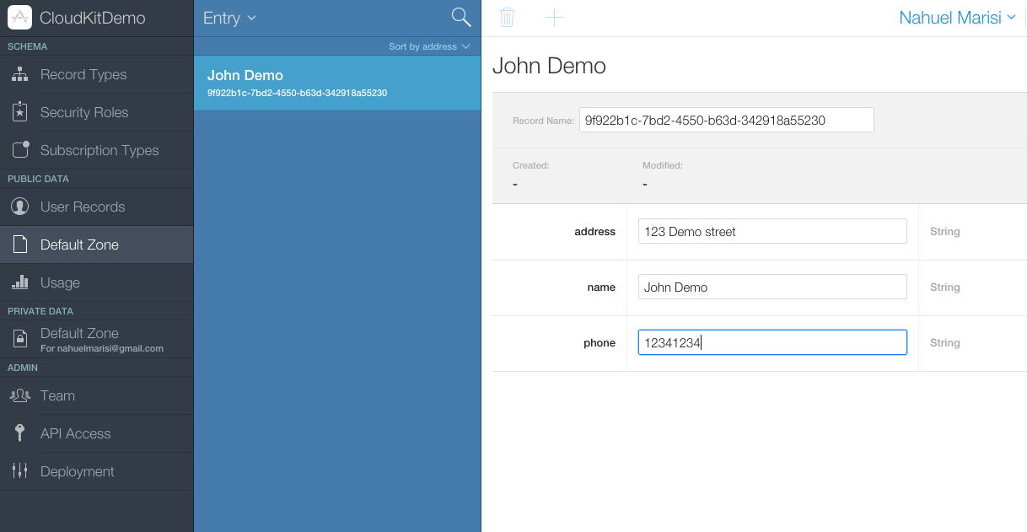Select the John Demo record in list
Screen dimensions: 1027x532
(x=337, y=83)
